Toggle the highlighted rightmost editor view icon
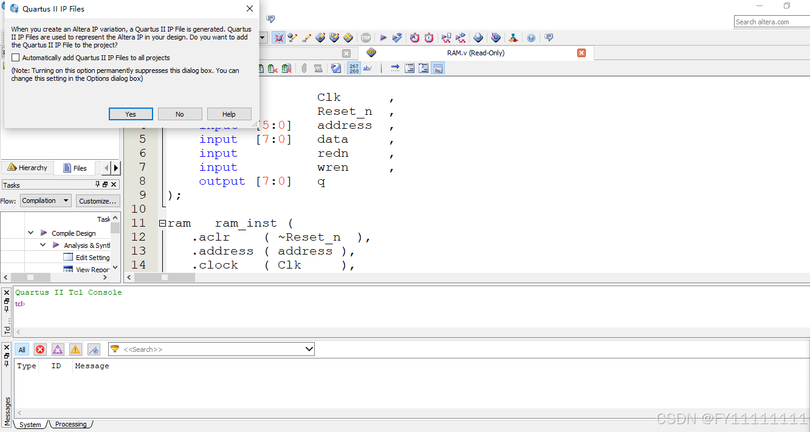 [438, 68]
